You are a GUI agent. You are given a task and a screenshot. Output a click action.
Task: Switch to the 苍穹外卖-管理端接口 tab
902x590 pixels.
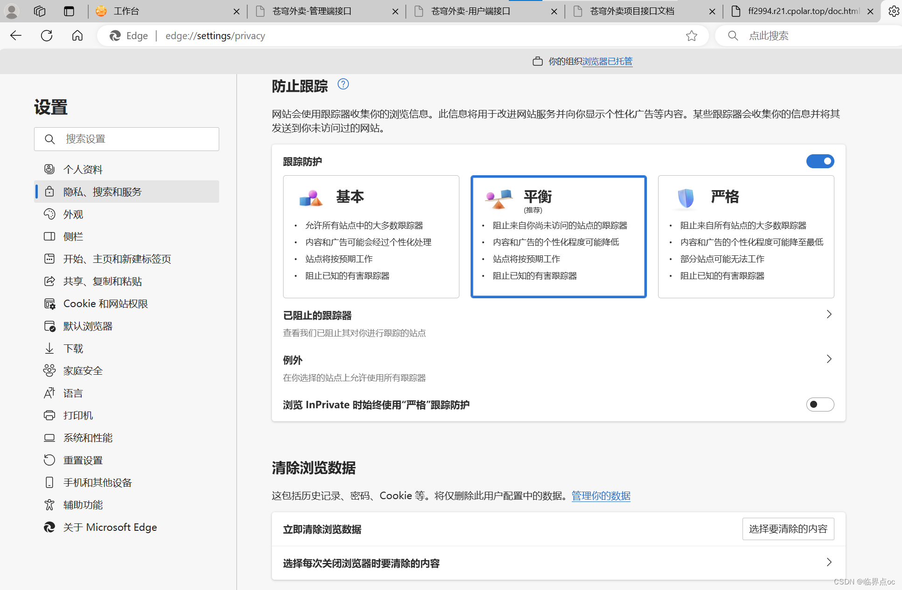coord(312,11)
